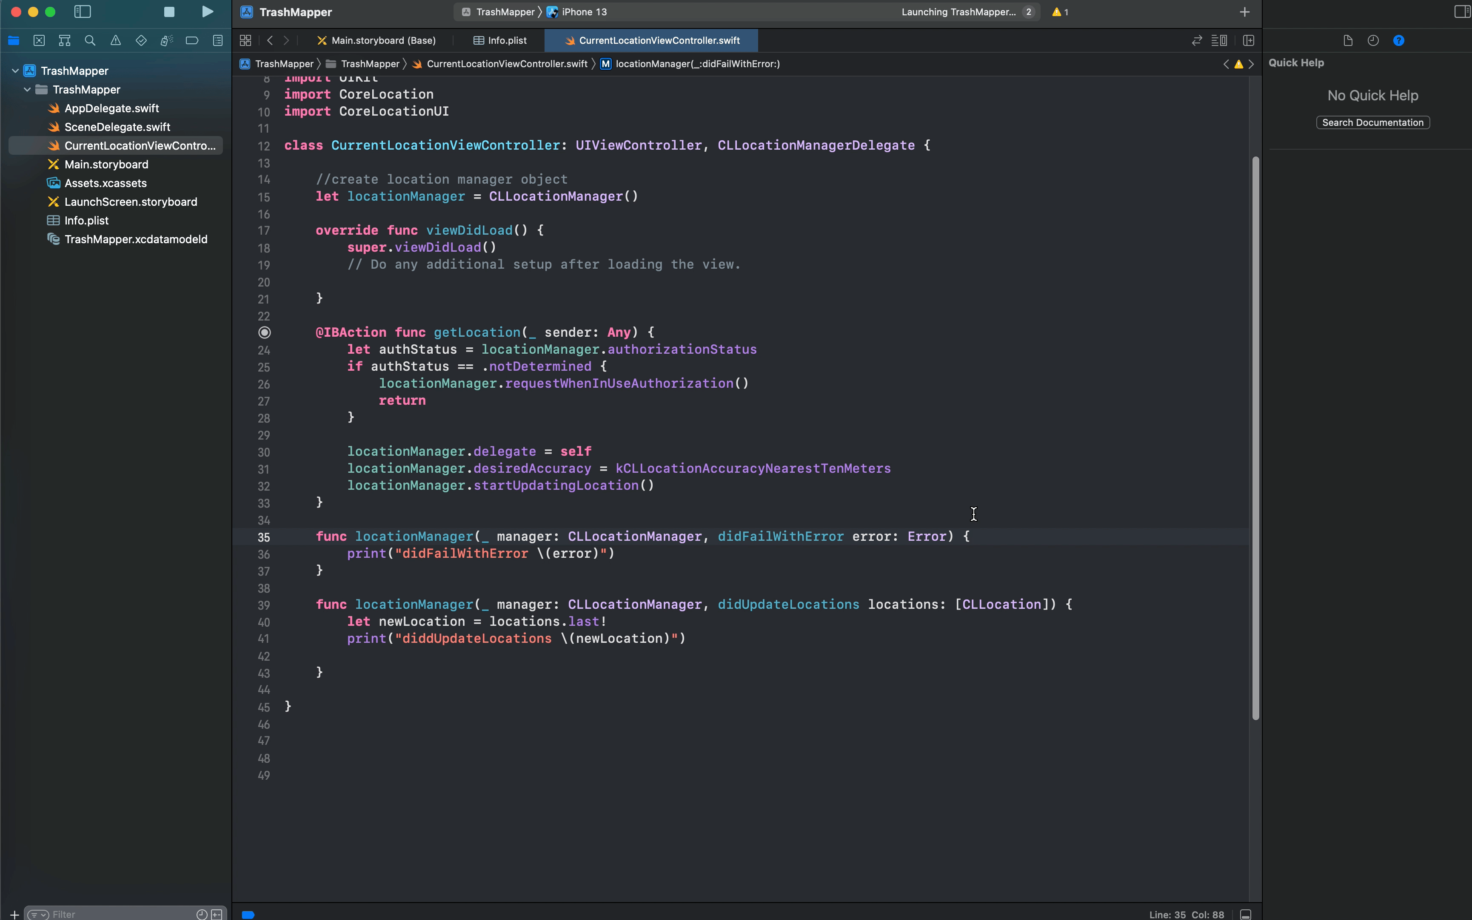Viewport: 1472px width, 920px height.
Task: Click the blue breakpoint indicator at the bottom left
Action: tap(248, 914)
